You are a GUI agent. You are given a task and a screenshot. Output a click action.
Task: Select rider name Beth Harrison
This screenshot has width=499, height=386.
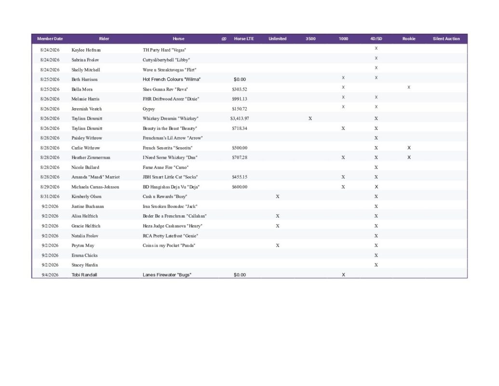[85, 79]
